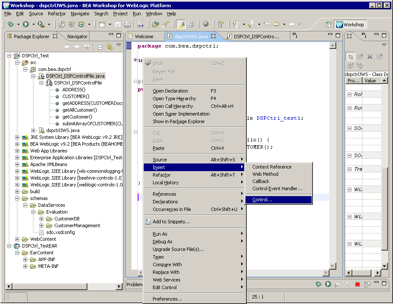Viewport: 393px width, 304px height.
Task: Switch to the Navigator tab
Action: pos(77,37)
